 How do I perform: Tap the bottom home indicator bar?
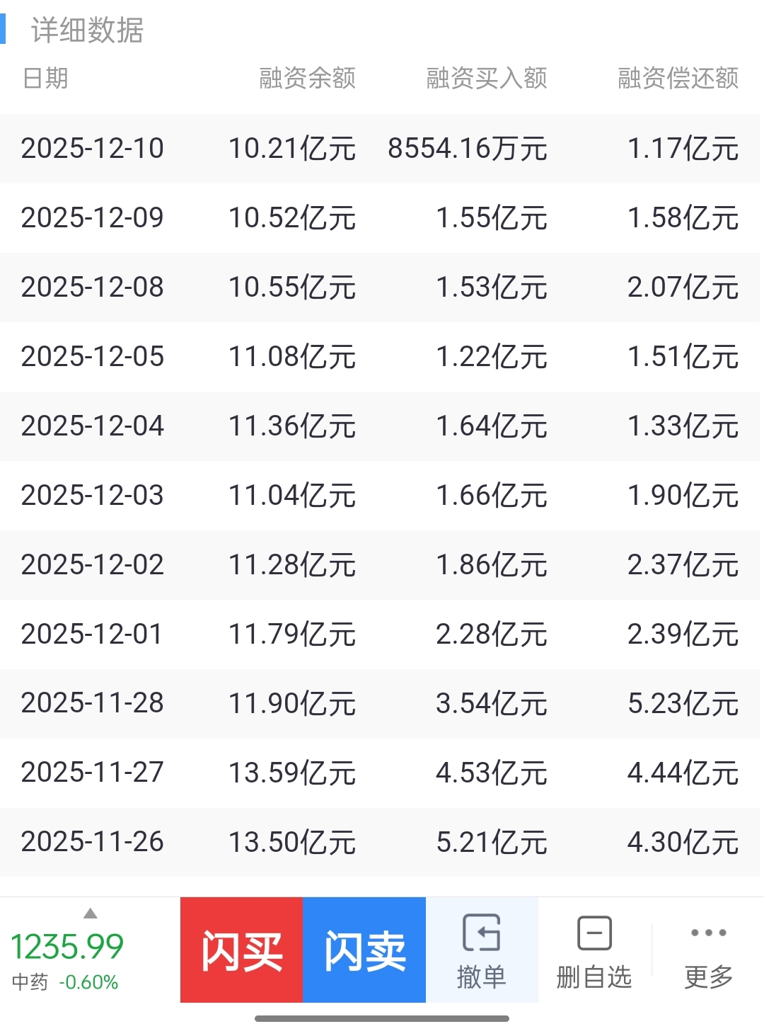[382, 1019]
